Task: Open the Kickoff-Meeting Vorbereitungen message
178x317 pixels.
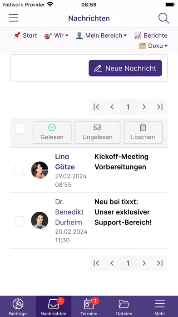Action: point(122,162)
